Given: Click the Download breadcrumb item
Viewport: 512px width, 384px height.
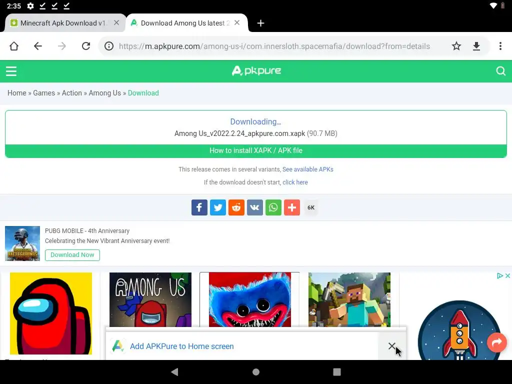Looking at the screenshot, I should 143,93.
